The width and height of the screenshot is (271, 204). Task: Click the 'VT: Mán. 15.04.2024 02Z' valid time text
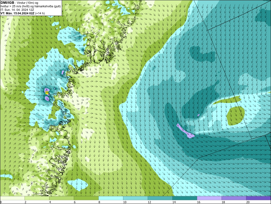point(17,13)
